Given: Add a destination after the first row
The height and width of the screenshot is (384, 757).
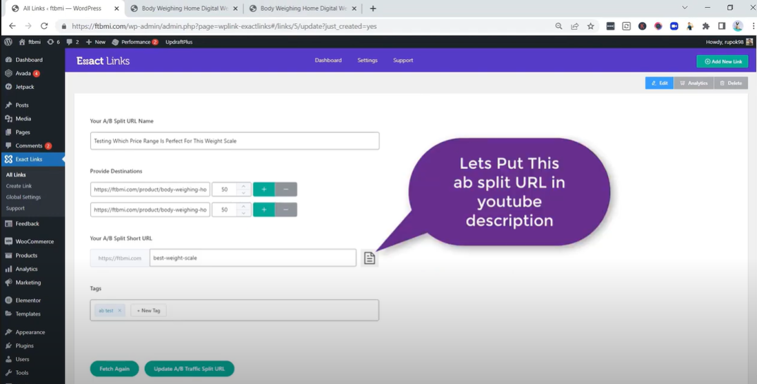Looking at the screenshot, I should (264, 190).
